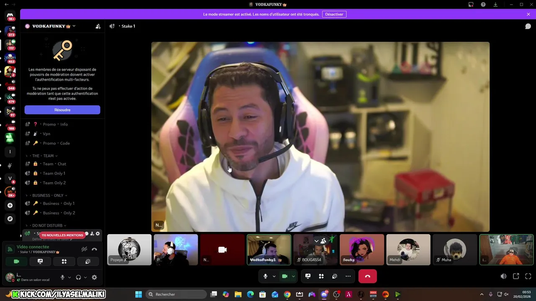Toggle noise suppression in voice panel

tap(84, 249)
